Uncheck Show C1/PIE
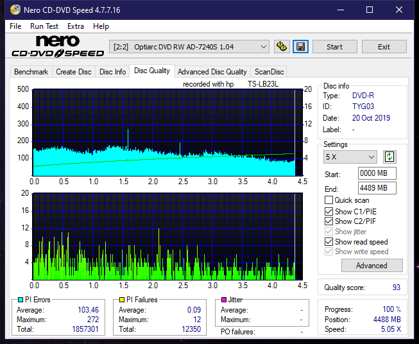This screenshot has height=344, width=419. tap(329, 211)
